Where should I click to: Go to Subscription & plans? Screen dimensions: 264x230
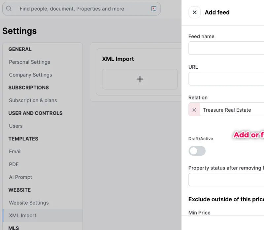coord(33,100)
